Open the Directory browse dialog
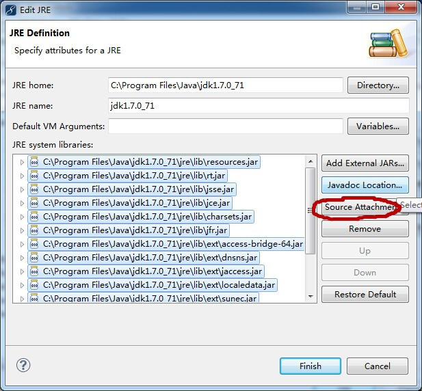Viewport: 422px width, 391px height. (378, 85)
